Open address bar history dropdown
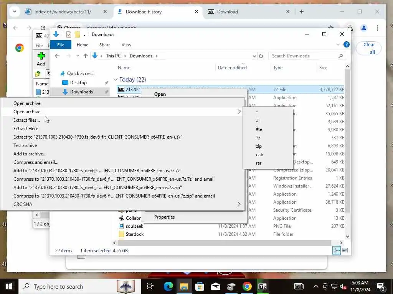This screenshot has width=393, height=294. click(254, 56)
